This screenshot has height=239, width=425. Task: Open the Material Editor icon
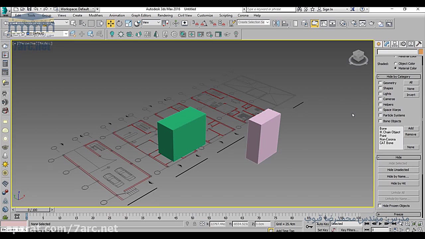(343, 23)
